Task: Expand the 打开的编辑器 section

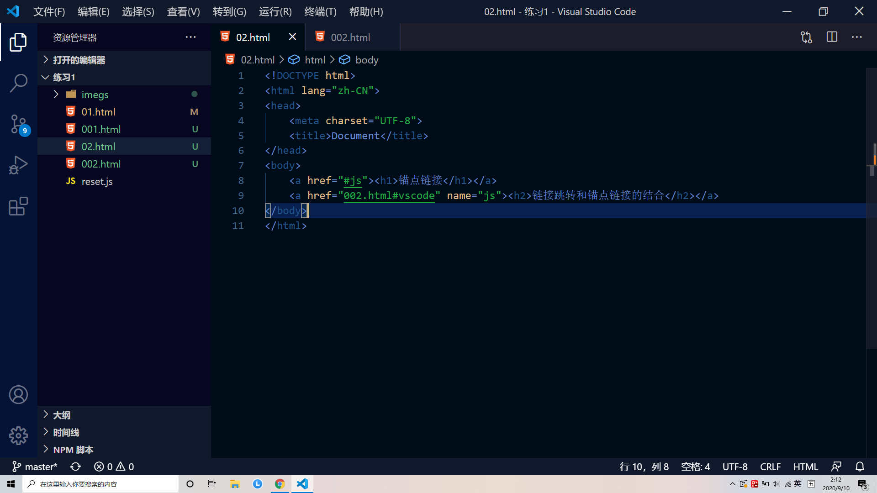Action: tap(124, 60)
